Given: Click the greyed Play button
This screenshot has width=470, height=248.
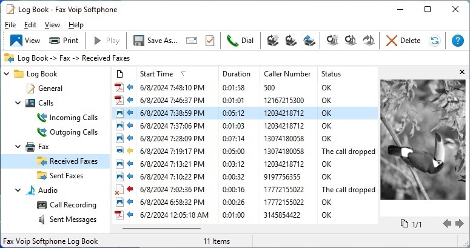Looking at the screenshot, I should coord(107,41).
